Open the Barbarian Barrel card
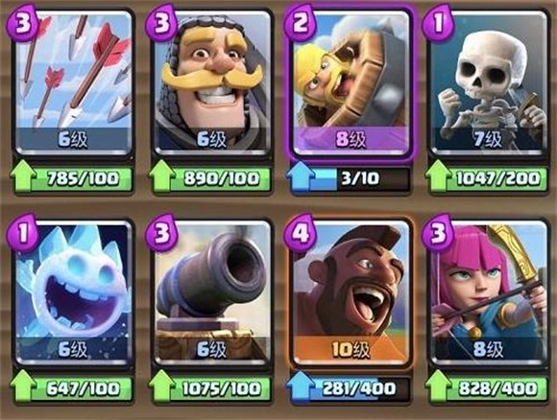This screenshot has height=420, width=557. 351,82
